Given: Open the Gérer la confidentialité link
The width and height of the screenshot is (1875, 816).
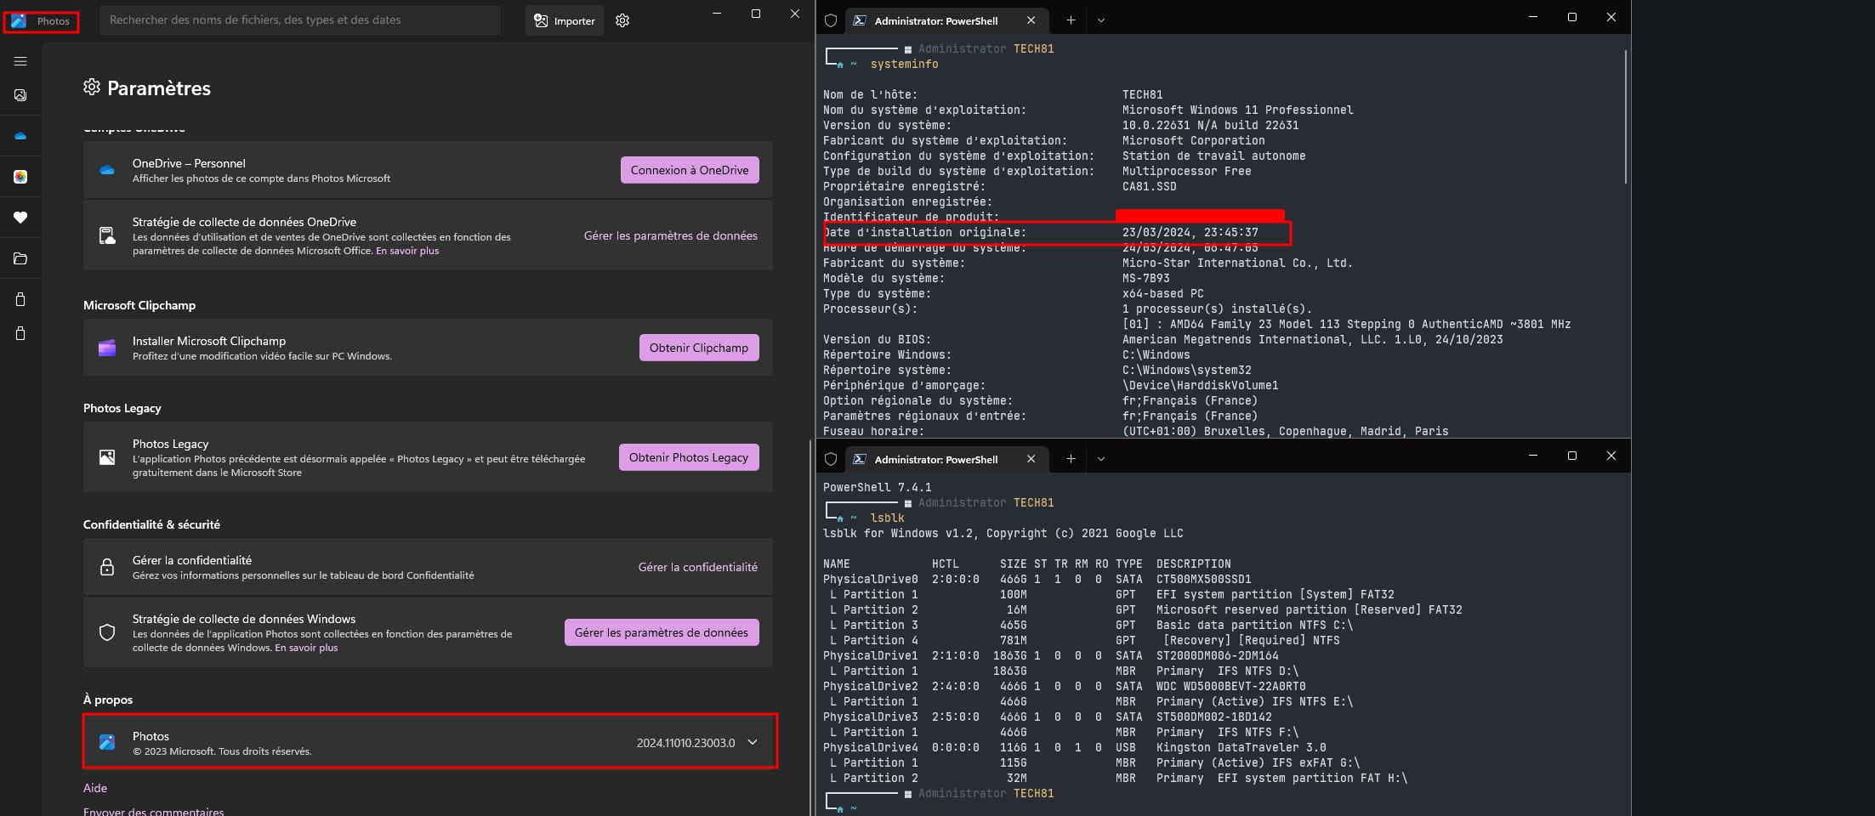Looking at the screenshot, I should [698, 567].
